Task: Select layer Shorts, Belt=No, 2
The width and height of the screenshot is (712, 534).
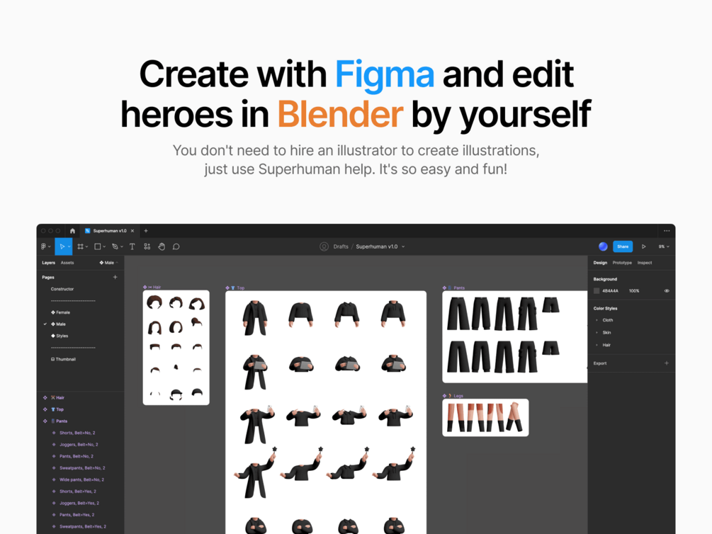Action: 77,433
